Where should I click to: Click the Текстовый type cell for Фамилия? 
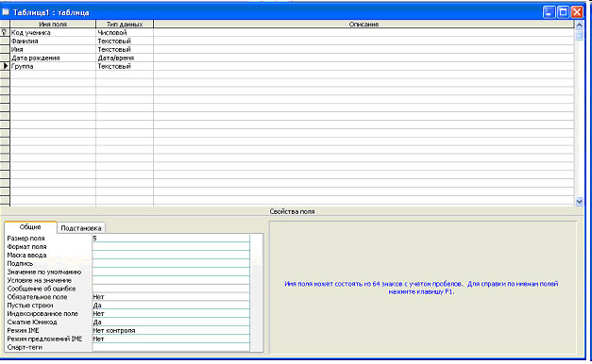[x=125, y=41]
